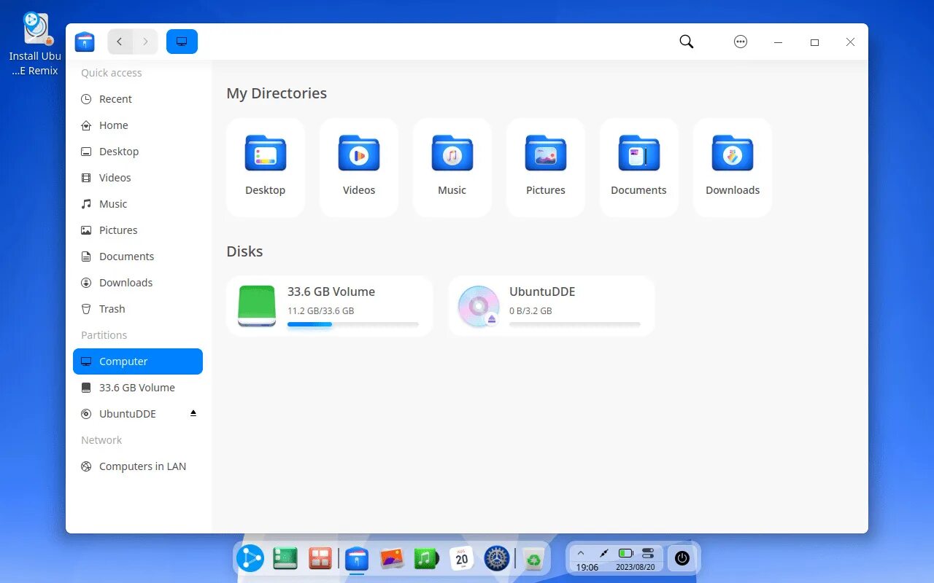Navigate back with the left arrow button
This screenshot has width=934, height=583.
pos(120,42)
